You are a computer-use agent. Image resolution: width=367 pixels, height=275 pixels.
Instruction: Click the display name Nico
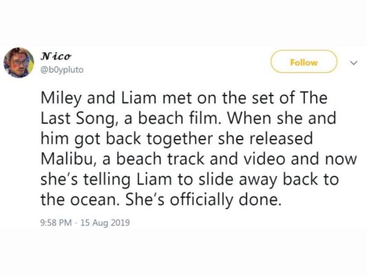(56, 56)
